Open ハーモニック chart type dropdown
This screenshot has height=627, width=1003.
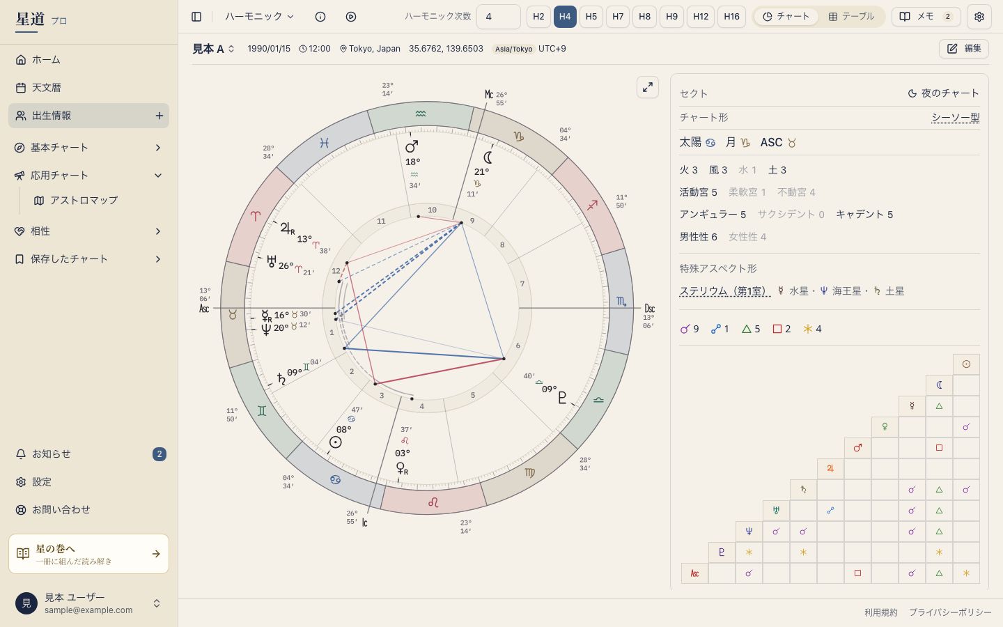(259, 17)
